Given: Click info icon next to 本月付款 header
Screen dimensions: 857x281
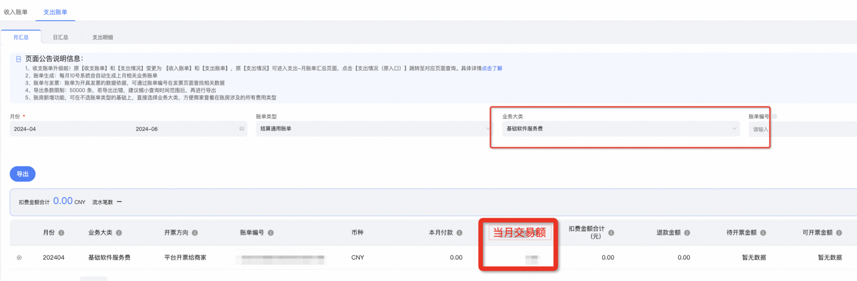Looking at the screenshot, I should click(459, 233).
